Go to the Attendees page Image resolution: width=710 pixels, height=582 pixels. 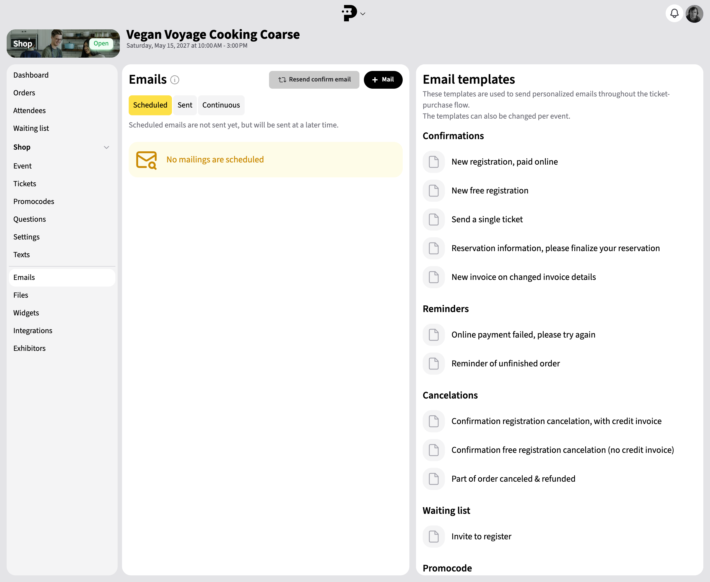[29, 111]
